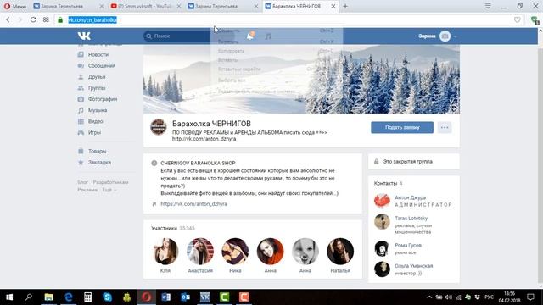Open contact Taras Lototsky's profile
The width and height of the screenshot is (543, 305).
(411, 219)
